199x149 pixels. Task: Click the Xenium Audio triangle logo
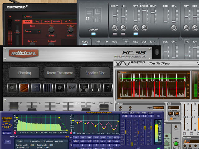(7, 126)
